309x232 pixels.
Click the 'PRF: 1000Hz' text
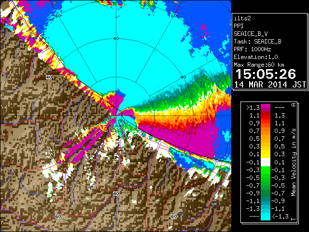point(253,49)
